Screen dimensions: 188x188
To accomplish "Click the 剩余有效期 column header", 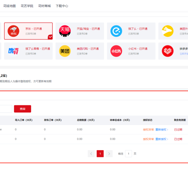I will coord(180,120).
